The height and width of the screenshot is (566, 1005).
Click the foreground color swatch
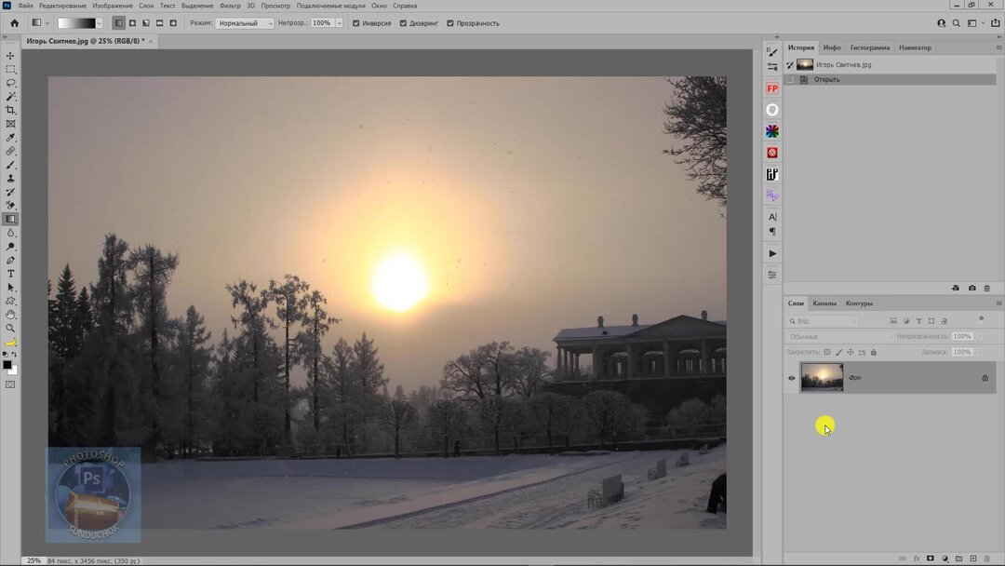tap(7, 365)
